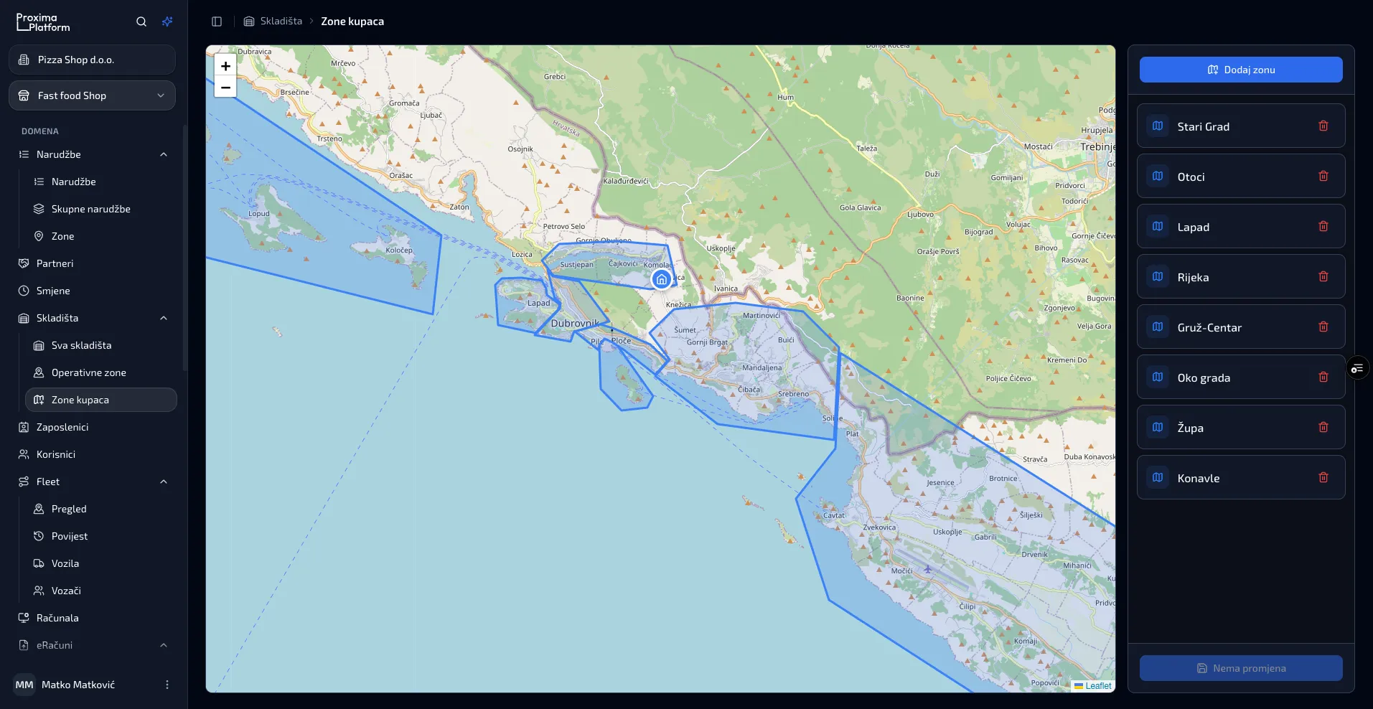Viewport: 1373px width, 709px height.
Task: Click Dodaj zonu button
Action: pos(1241,70)
